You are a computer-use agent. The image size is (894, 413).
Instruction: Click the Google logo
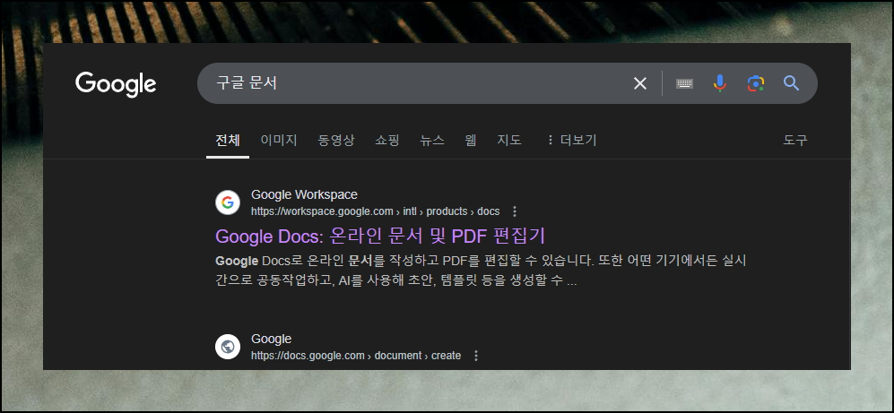click(x=116, y=83)
